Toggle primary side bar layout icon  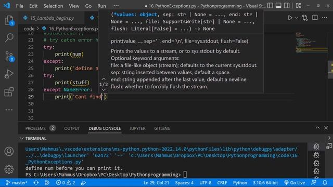[x=270, y=6]
